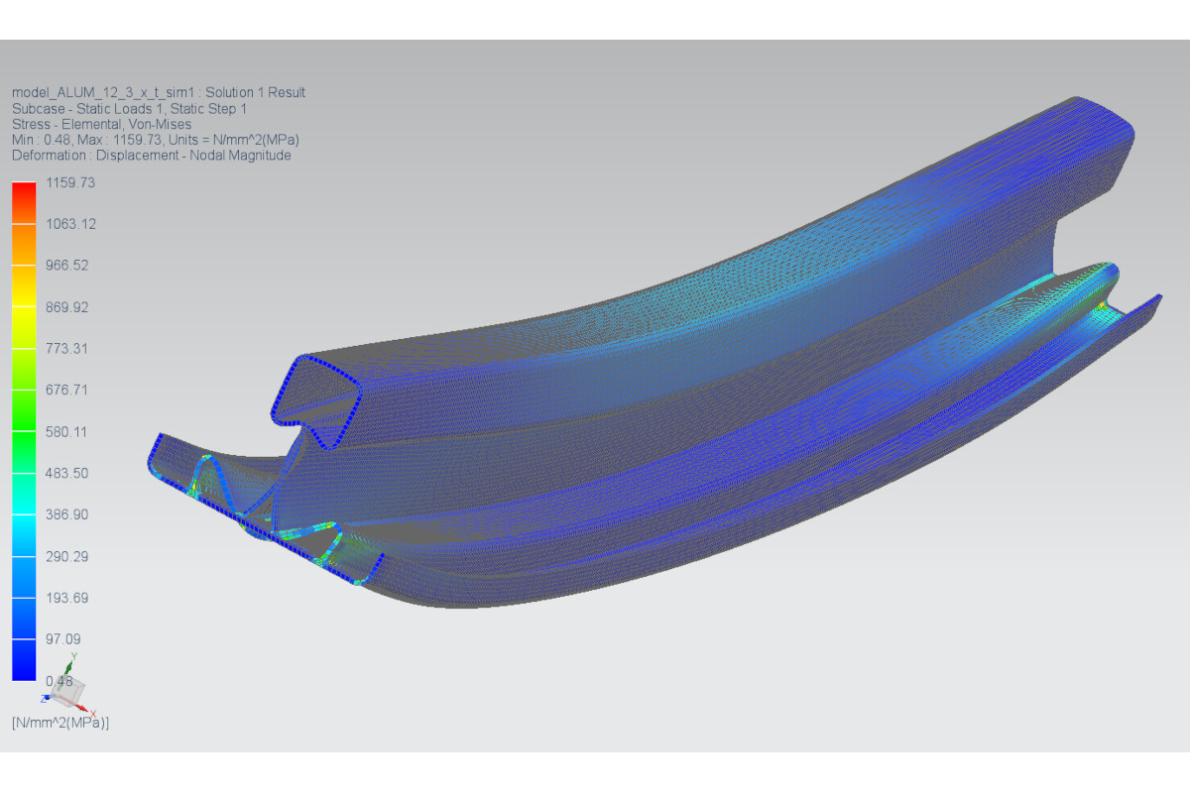
Task: Click the Min/Max units header line
Action: pos(156,140)
